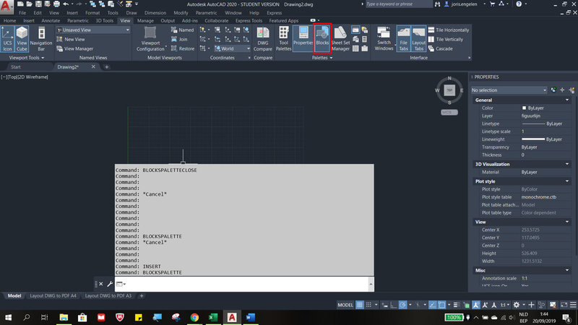Screen dimensions: 578x325
Task: Click the Viewport Configuration icon
Action: point(150,38)
